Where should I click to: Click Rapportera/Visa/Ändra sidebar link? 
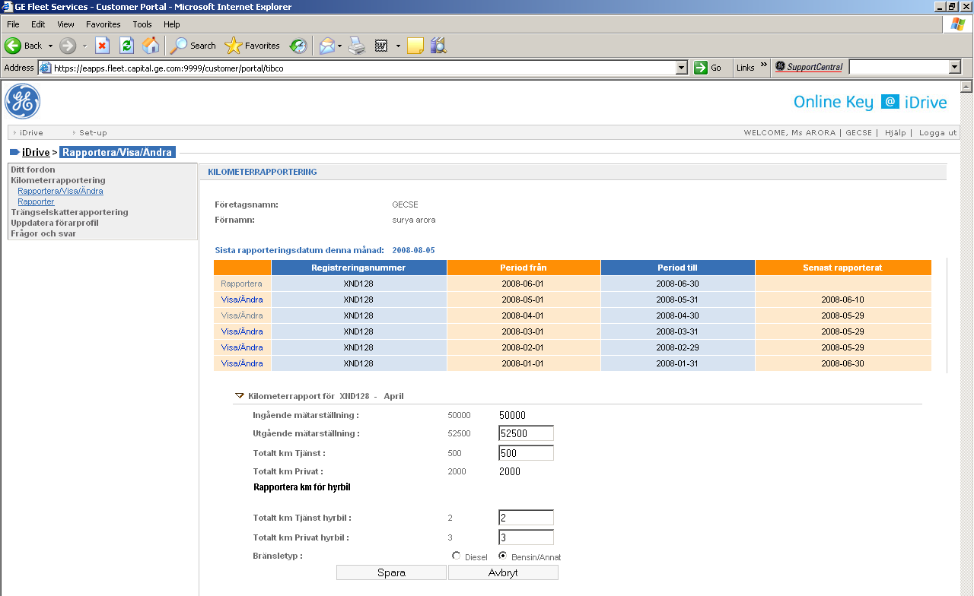click(x=60, y=191)
